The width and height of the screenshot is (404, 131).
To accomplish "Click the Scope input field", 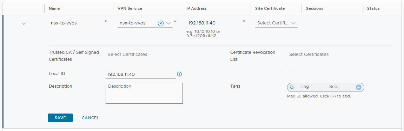I will click(x=339, y=87).
